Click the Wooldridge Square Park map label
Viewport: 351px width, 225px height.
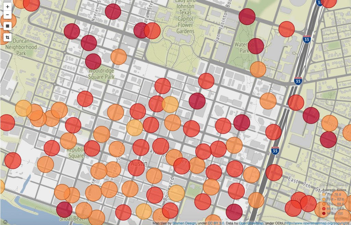click(x=101, y=74)
